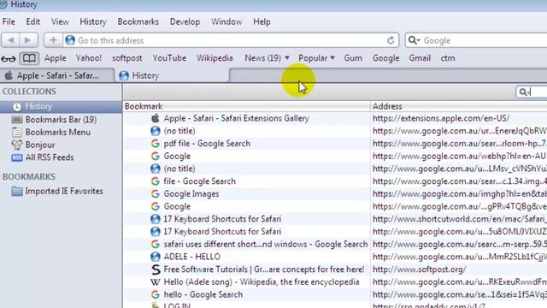Open the YouTube bookmark
Viewport: 547px width, 308px height.
169,58
